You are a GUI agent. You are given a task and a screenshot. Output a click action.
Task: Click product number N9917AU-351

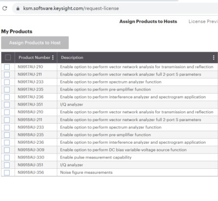[x=30, y=105]
